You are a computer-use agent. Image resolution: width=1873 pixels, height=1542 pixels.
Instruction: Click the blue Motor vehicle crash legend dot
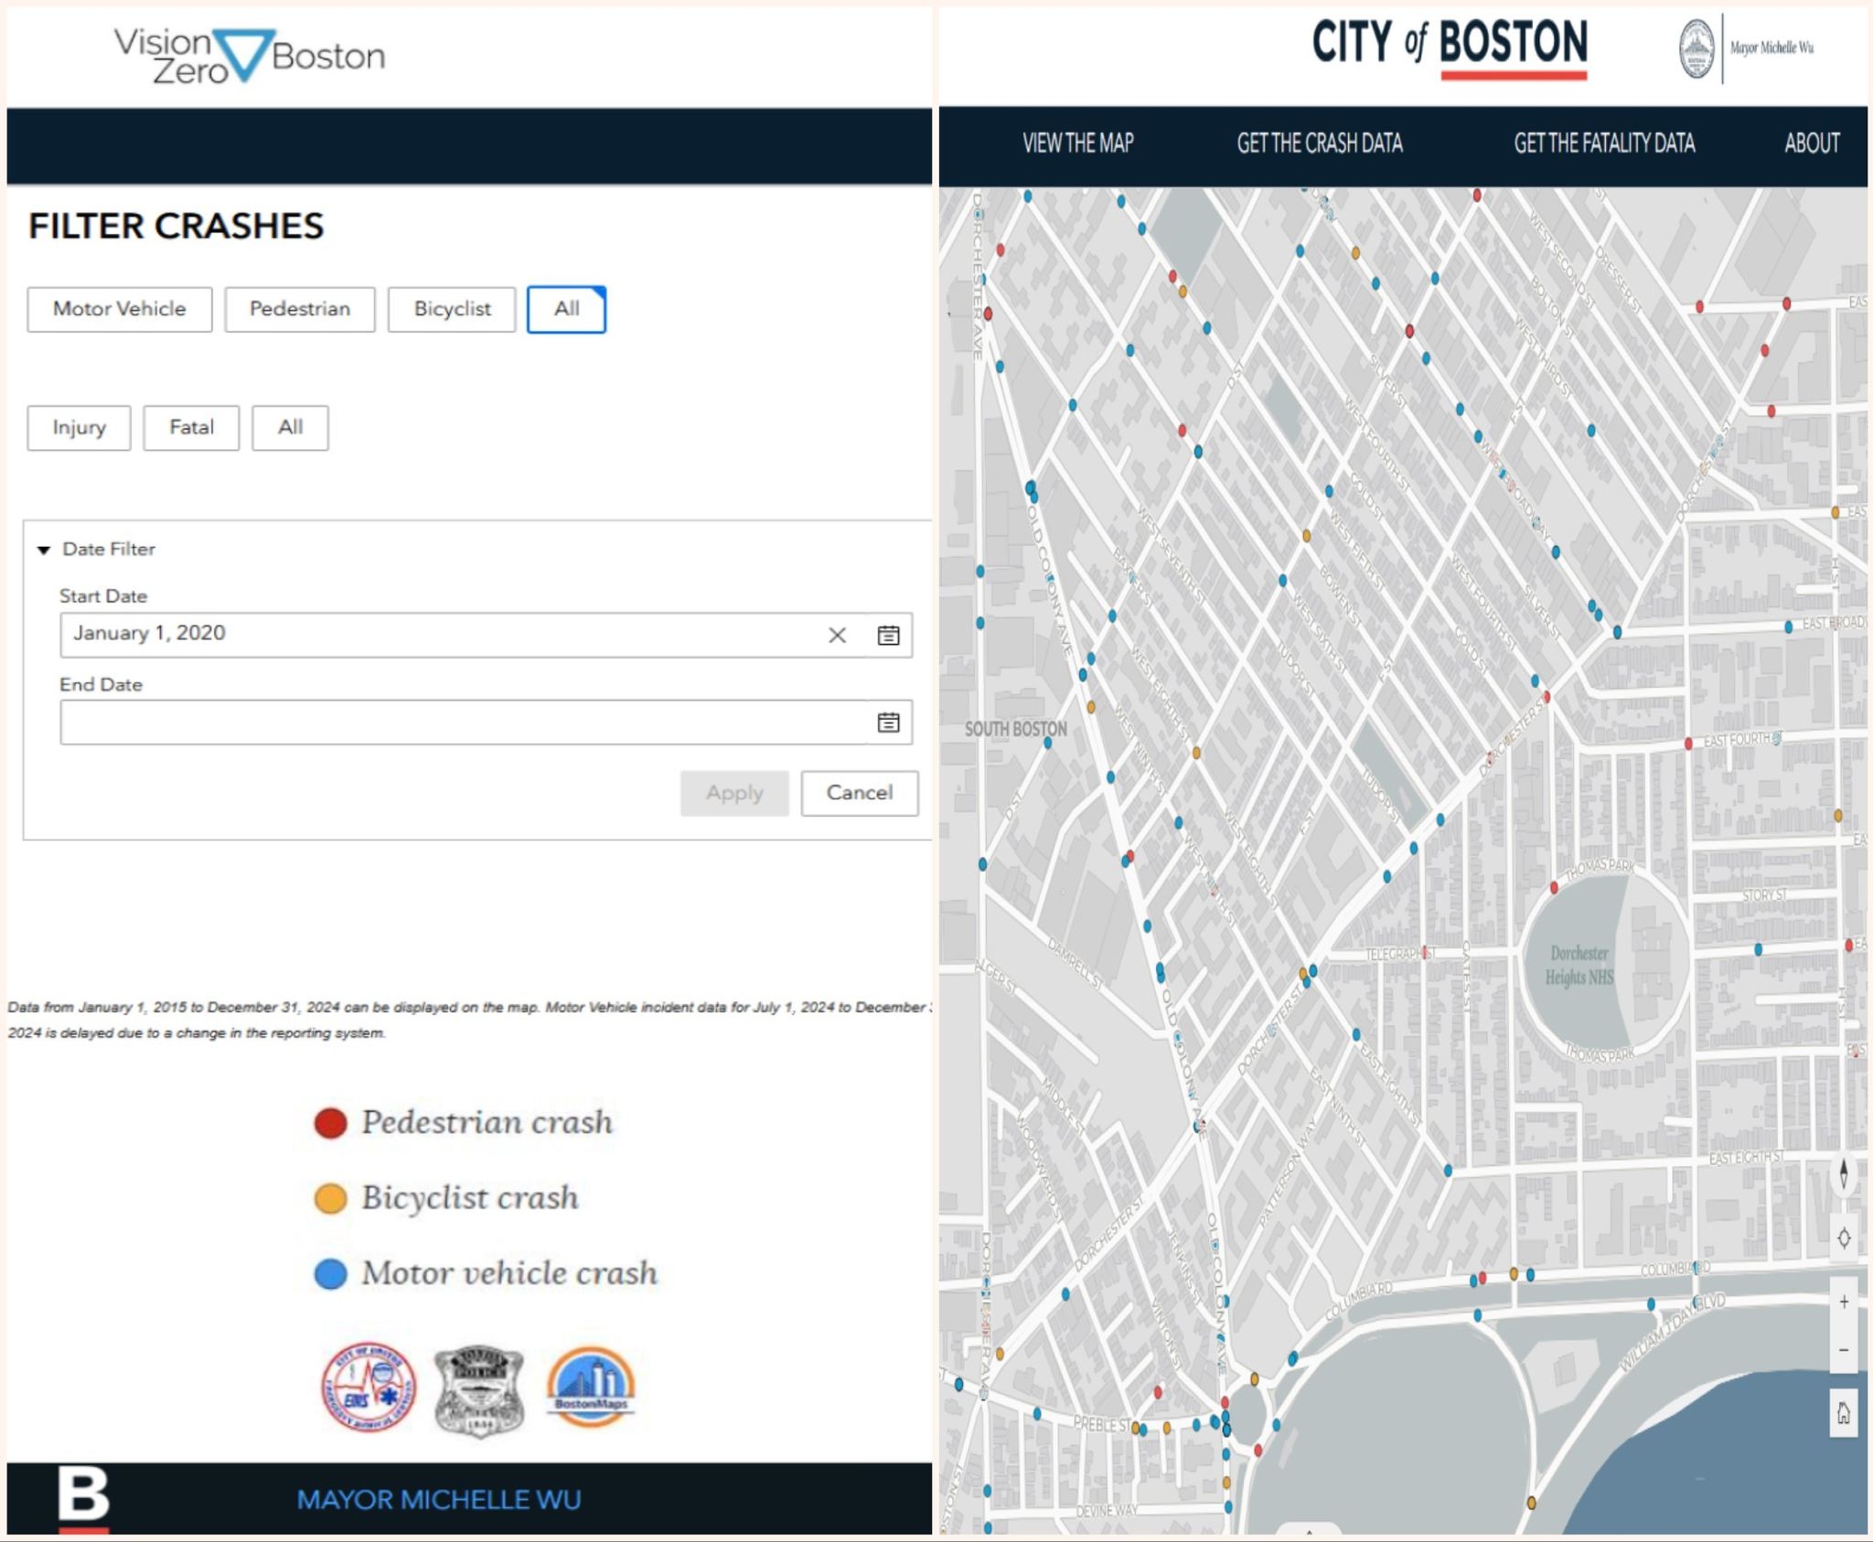[x=330, y=1274]
